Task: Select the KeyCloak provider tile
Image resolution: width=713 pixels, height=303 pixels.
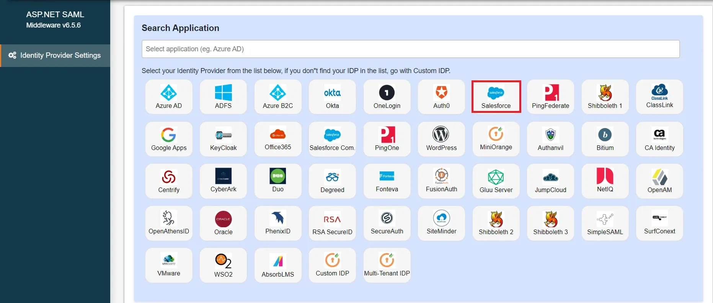Action: (x=223, y=139)
